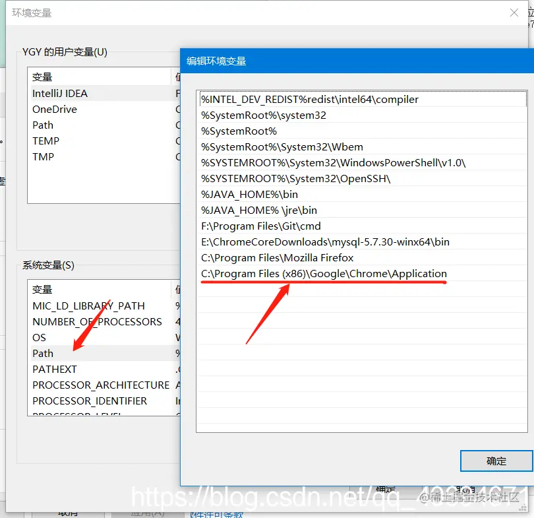Select the plain %SystemRoot% entry
534x518 pixels.
click(x=362, y=131)
